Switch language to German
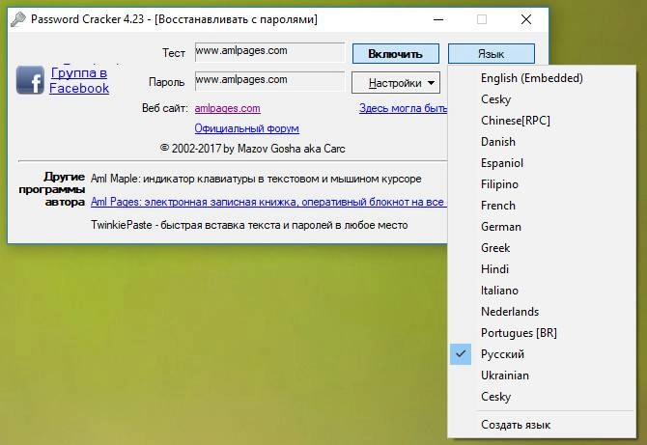 (542, 227)
